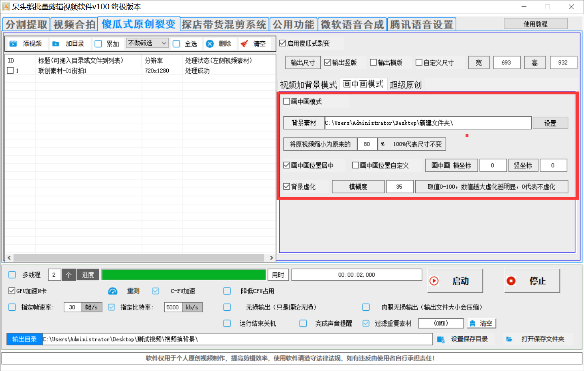584x371 pixels.
Task: Toggle 画中画位置居中 checkbox
Action: tap(287, 165)
